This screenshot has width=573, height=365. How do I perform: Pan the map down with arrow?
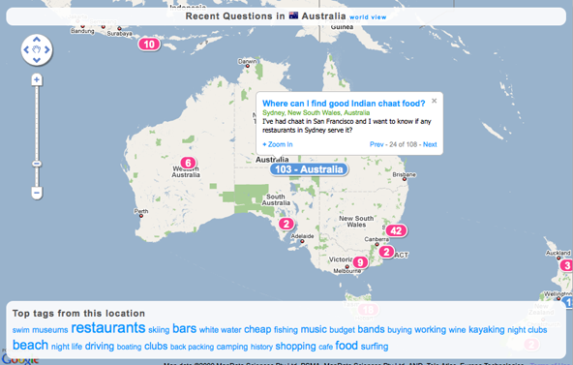click(37, 60)
